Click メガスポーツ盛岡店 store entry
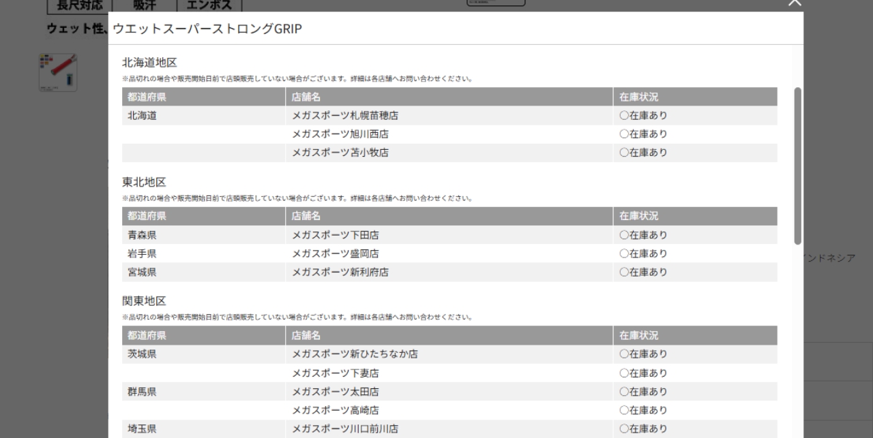 pyautogui.click(x=336, y=253)
